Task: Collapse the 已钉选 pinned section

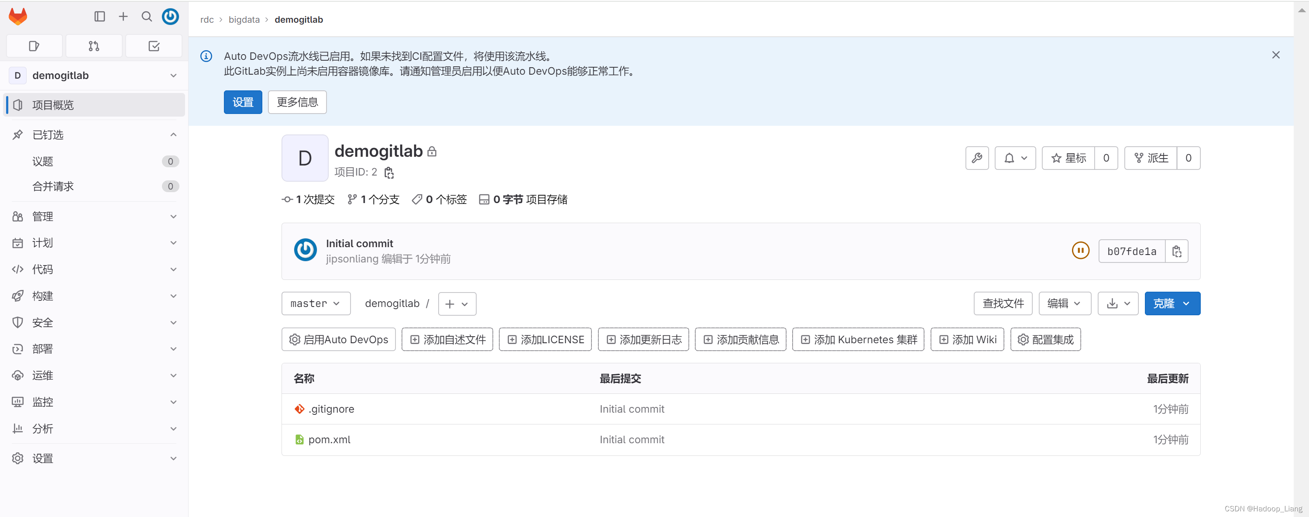Action: coord(173,134)
